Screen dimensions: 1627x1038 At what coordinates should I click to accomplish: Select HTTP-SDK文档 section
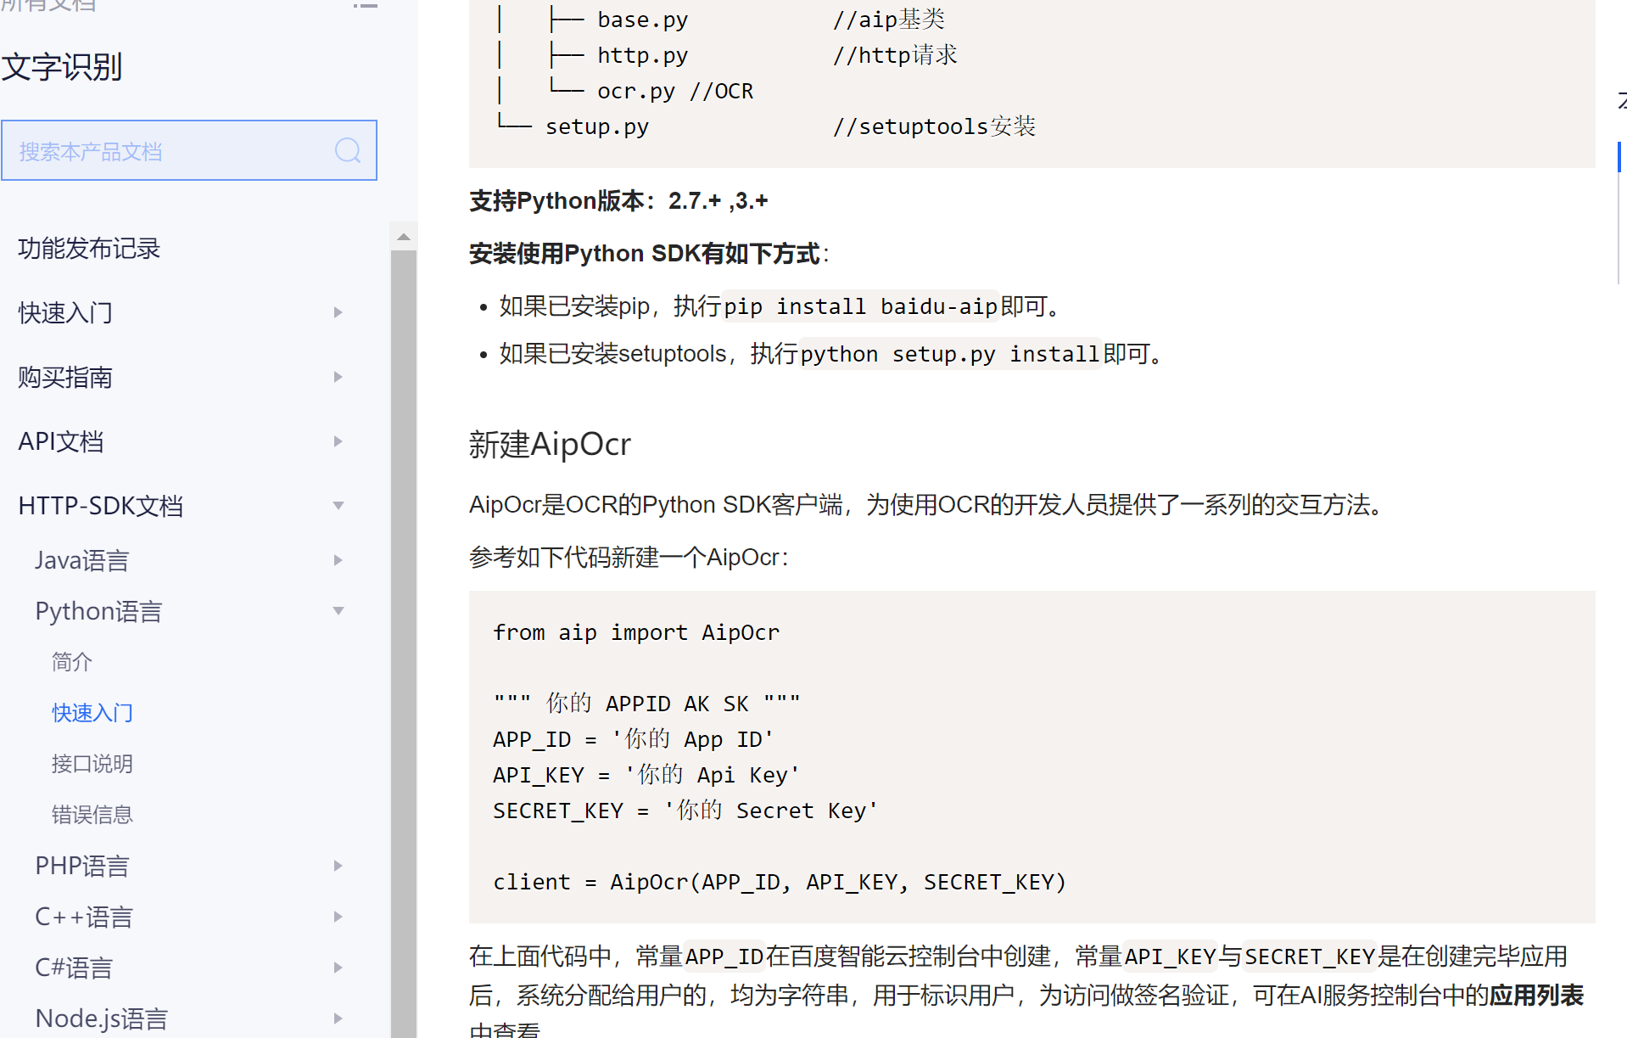101,506
